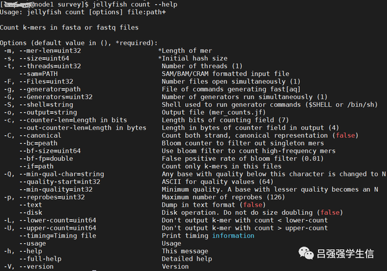The image size is (387, 271).
Task: Click the '--generator=path' option
Action: (51, 89)
